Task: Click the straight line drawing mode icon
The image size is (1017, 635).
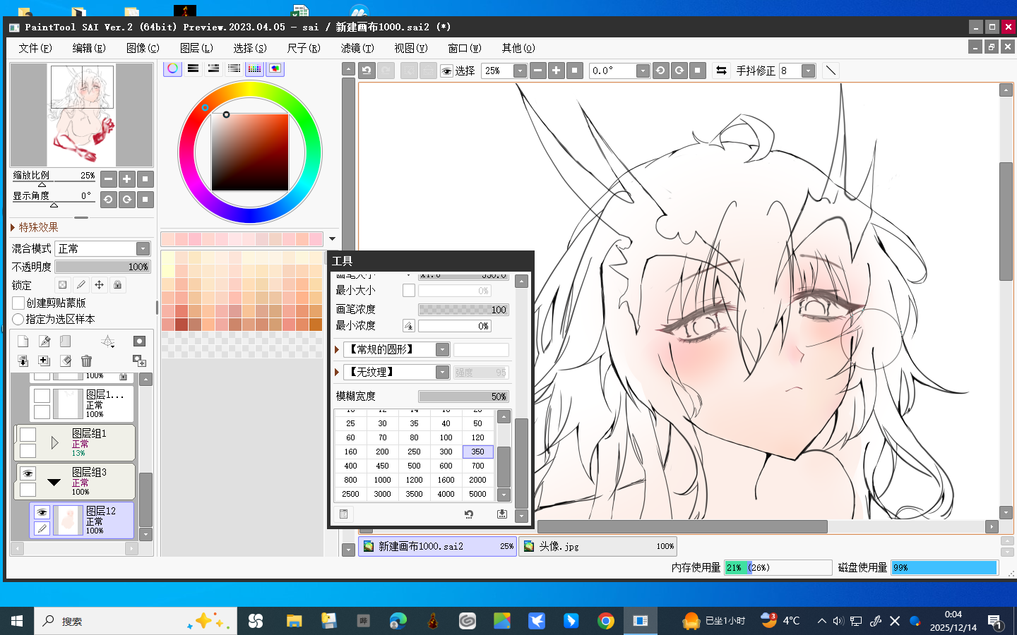Action: click(831, 71)
